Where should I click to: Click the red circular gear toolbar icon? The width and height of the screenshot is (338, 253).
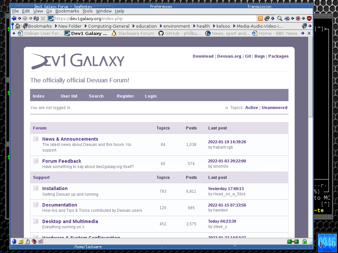point(298,18)
